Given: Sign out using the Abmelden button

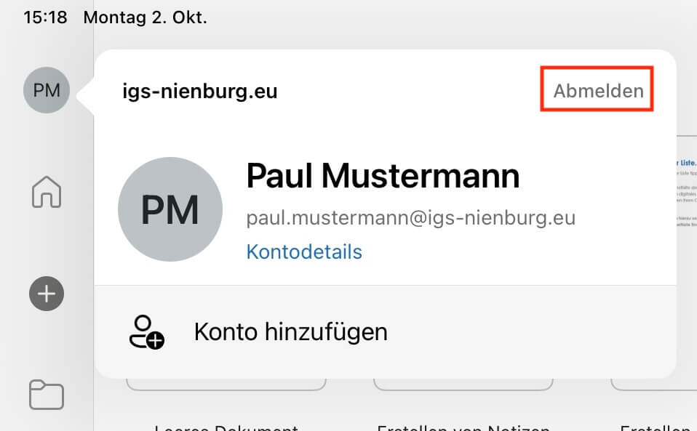Looking at the screenshot, I should 598,91.
